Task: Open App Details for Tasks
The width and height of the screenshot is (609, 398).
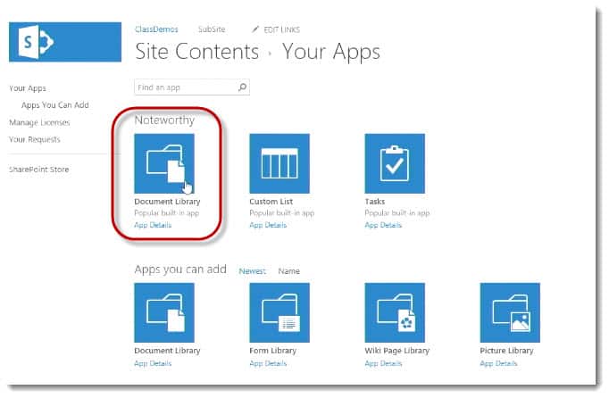Action: [383, 225]
